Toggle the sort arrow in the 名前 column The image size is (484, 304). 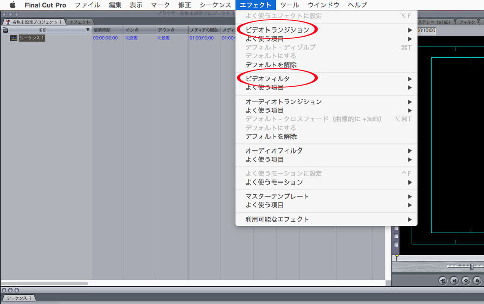coord(88,30)
